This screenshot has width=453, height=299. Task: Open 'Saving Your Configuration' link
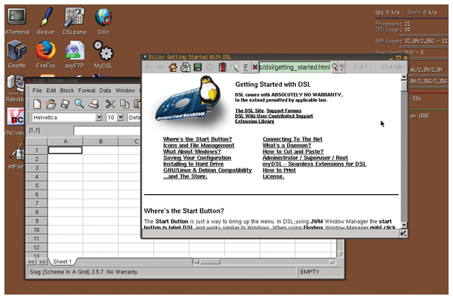click(x=197, y=158)
